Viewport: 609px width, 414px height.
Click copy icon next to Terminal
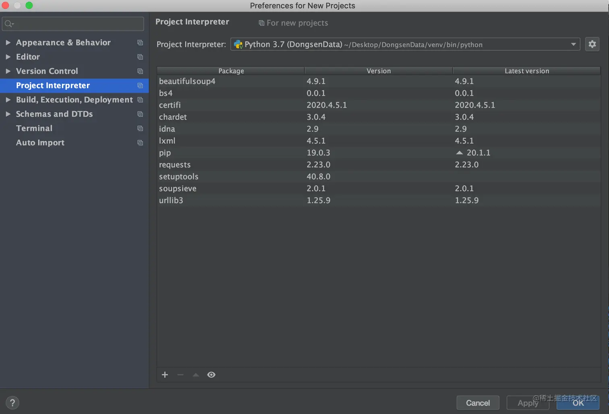[x=140, y=128]
